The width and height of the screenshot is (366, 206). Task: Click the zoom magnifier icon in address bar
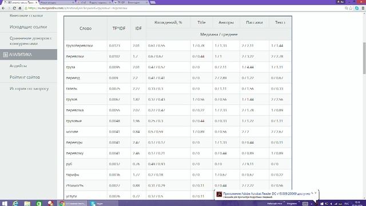346,8
